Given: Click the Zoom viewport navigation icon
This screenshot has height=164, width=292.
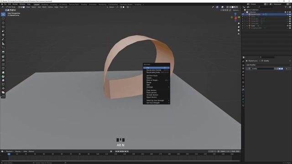Looking at the screenshot, I should pos(239,24).
